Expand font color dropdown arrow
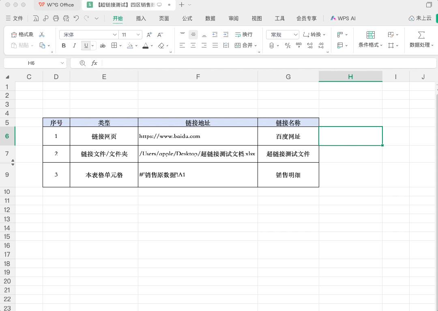The image size is (438, 311). tap(152, 45)
